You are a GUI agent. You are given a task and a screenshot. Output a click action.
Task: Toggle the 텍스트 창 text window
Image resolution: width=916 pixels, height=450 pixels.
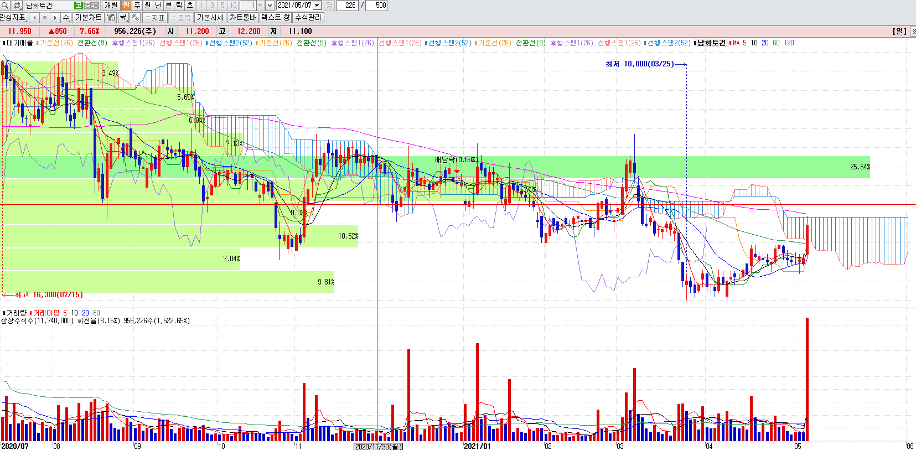(x=275, y=18)
